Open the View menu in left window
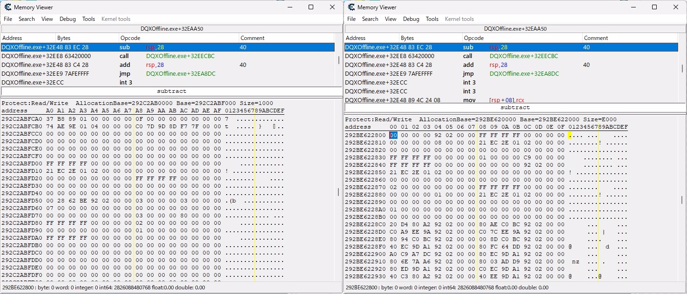687x294 pixels. point(47,19)
